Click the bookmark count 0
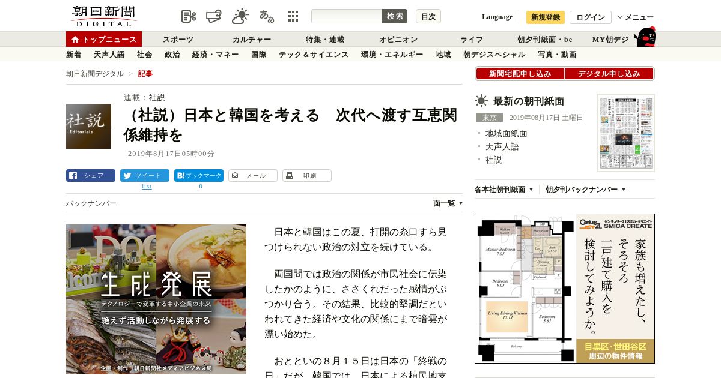The height and width of the screenshot is (378, 721). tap(201, 187)
